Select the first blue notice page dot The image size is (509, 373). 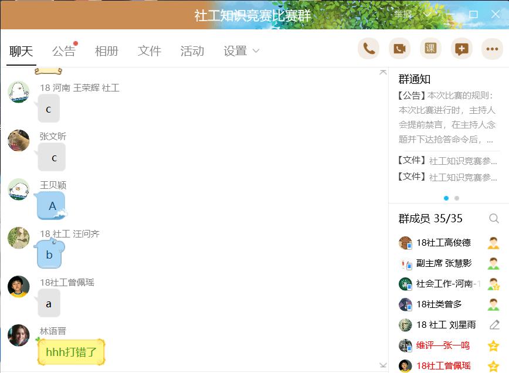coord(446,198)
